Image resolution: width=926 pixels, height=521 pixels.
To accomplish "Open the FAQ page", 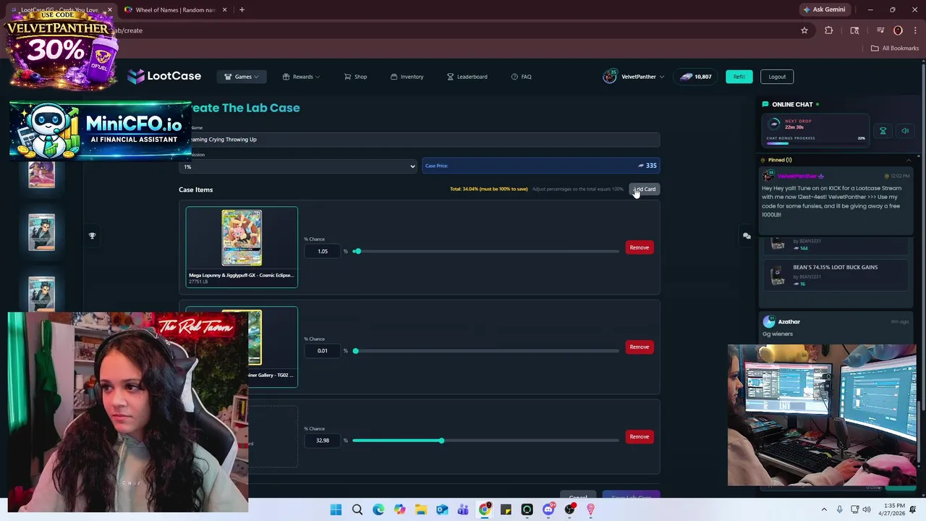I will coord(521,77).
